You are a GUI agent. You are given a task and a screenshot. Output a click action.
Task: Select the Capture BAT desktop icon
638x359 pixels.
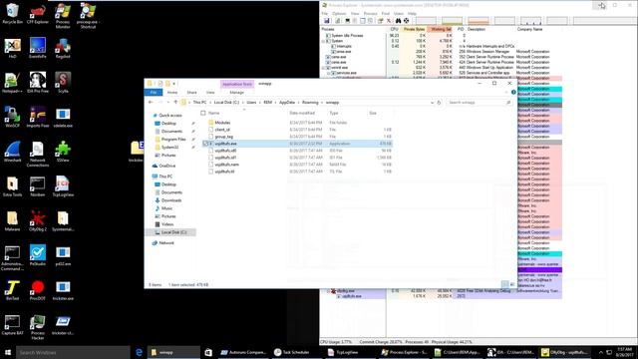[x=13, y=325]
